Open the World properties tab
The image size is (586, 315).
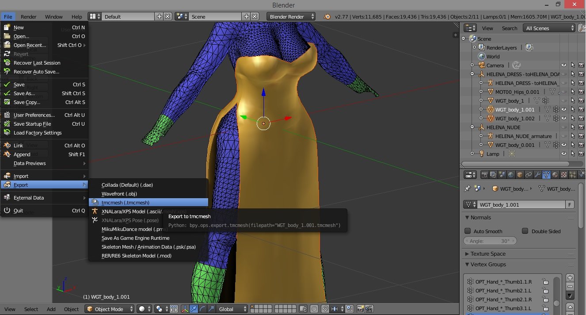point(511,175)
